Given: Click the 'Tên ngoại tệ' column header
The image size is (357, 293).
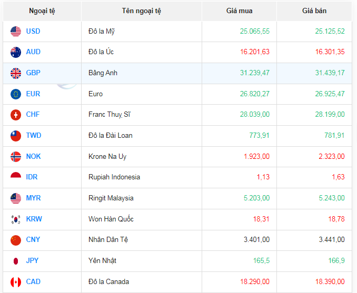Looking at the screenshot, I should [141, 11].
